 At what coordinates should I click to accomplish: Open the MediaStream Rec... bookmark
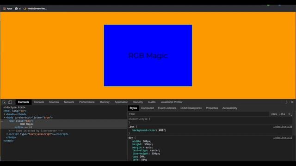click(x=35, y=9)
